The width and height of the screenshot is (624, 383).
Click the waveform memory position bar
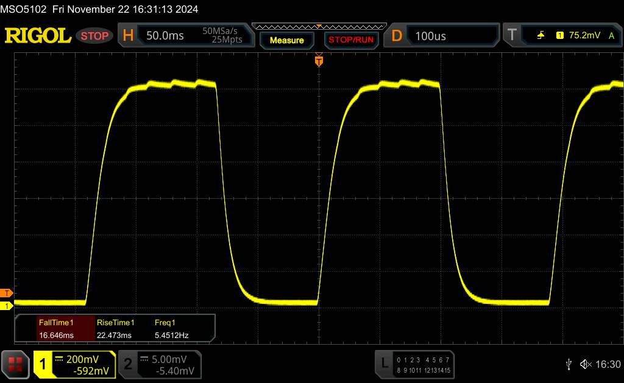tap(319, 27)
